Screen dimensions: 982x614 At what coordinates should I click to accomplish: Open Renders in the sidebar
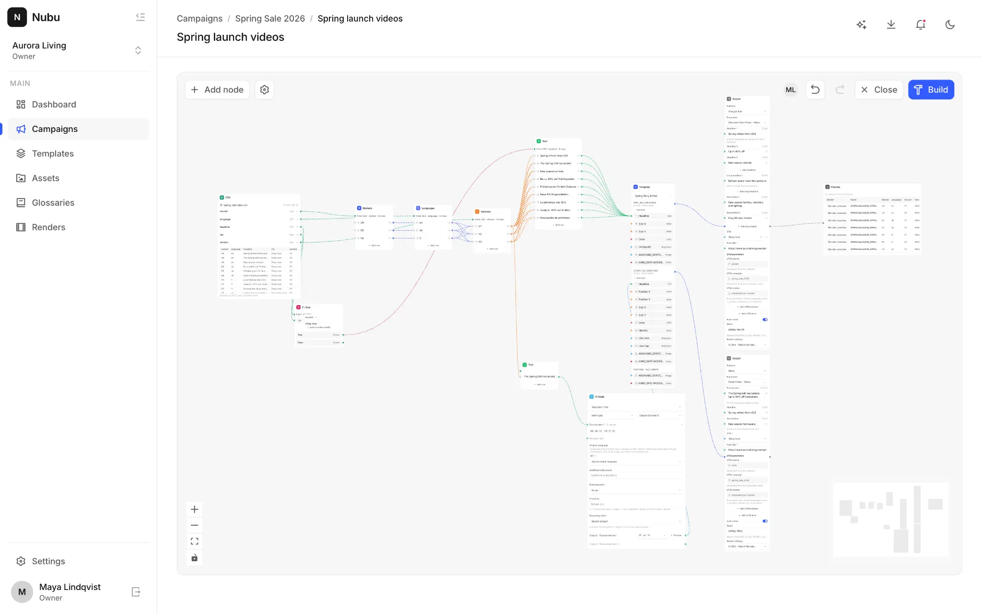pyautogui.click(x=78, y=227)
